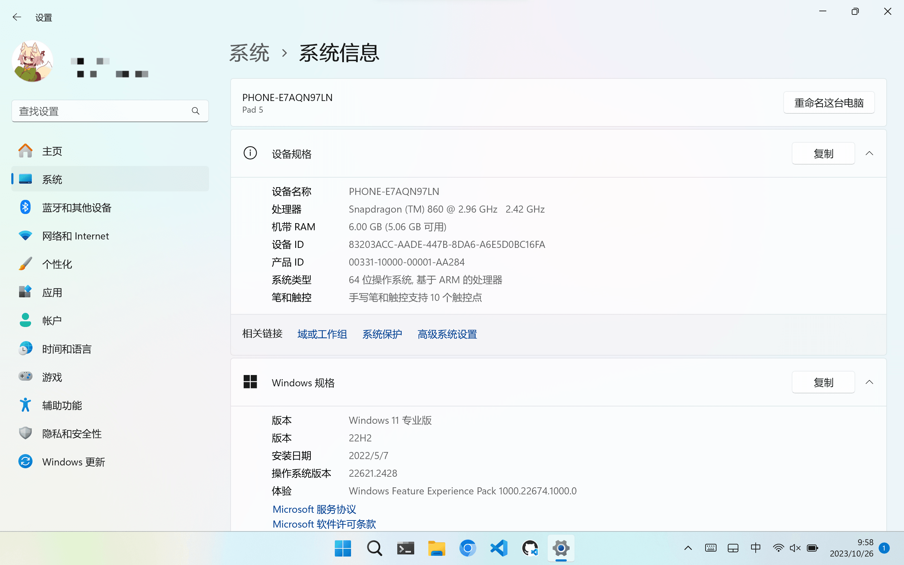
Task: Open the clock showing 9:58
Action: [851, 548]
